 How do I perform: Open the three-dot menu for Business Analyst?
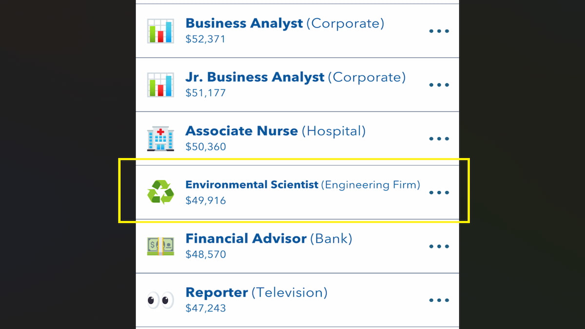[x=439, y=31]
